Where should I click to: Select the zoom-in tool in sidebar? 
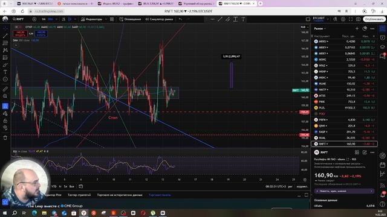(x=5, y=96)
